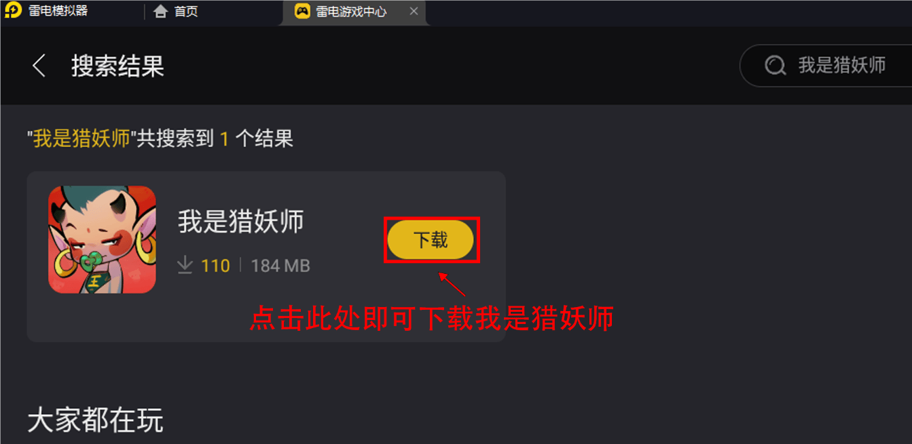Click the red annotation text below the card
912x444 pixels.
[432, 318]
